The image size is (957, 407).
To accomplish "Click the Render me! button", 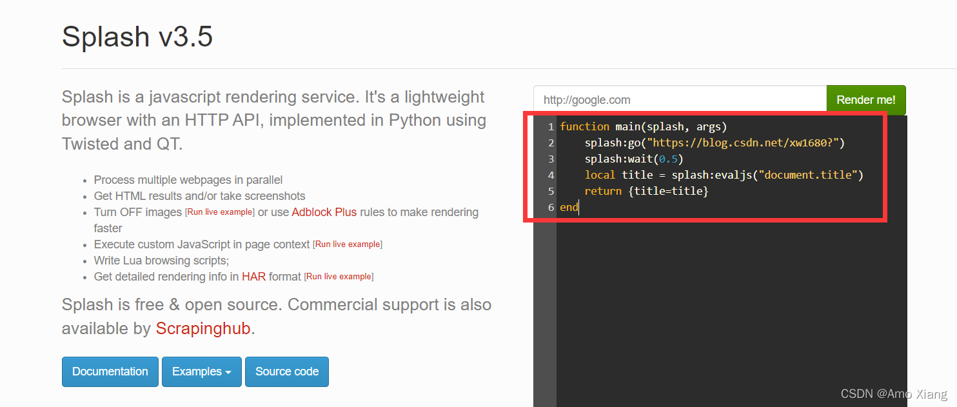I will (x=866, y=100).
